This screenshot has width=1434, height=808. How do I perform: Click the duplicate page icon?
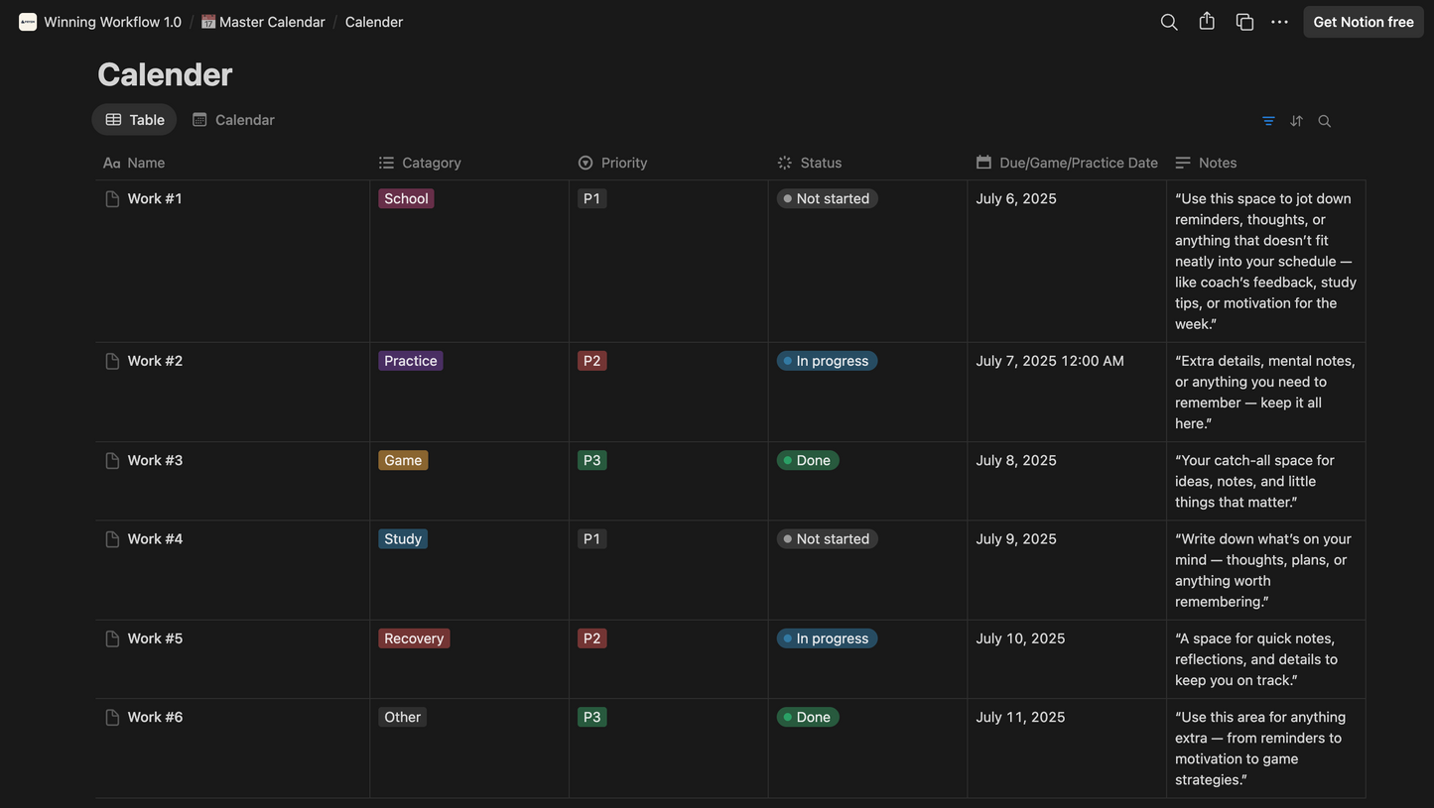coord(1244,22)
